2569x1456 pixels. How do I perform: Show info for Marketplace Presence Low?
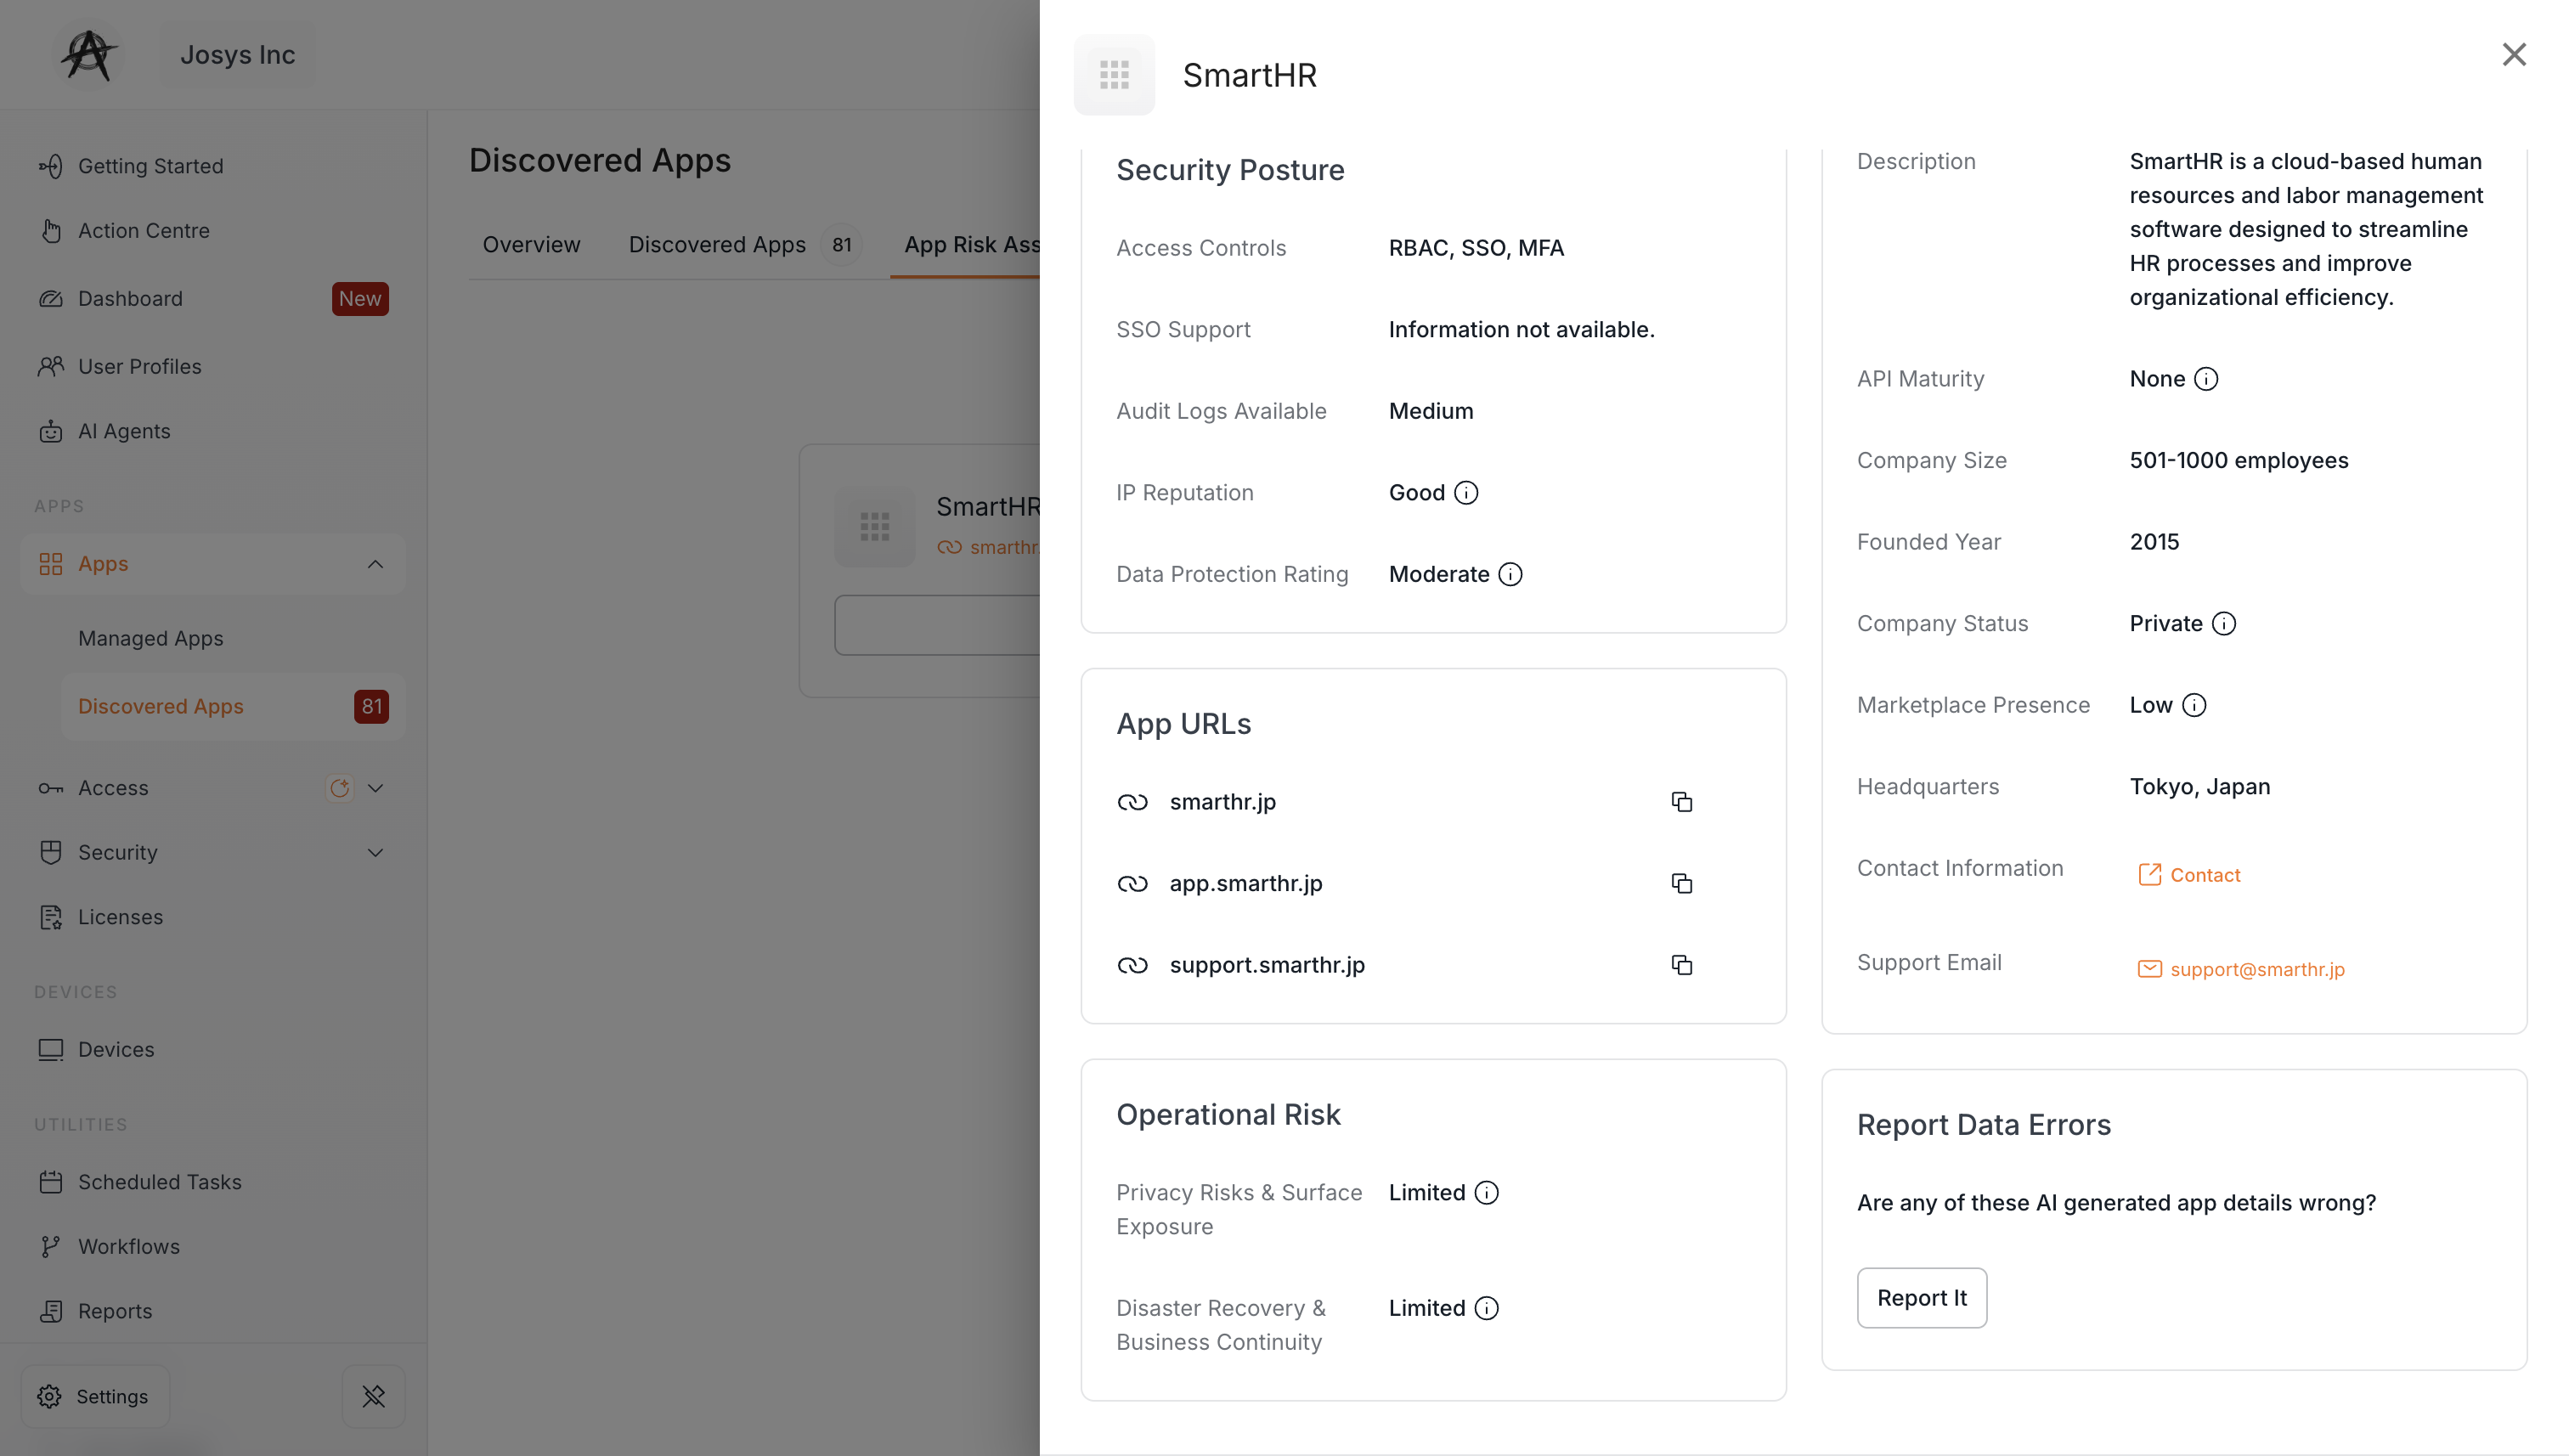[2193, 705]
